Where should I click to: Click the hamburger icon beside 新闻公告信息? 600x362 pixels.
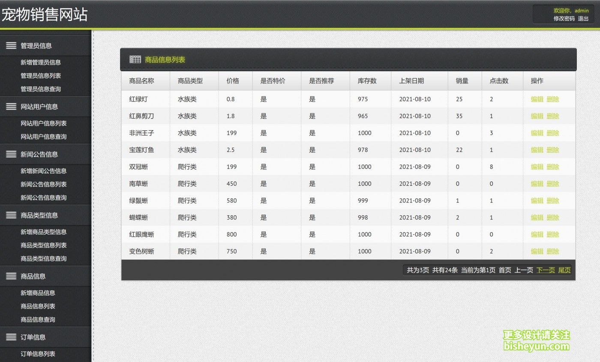pos(11,154)
